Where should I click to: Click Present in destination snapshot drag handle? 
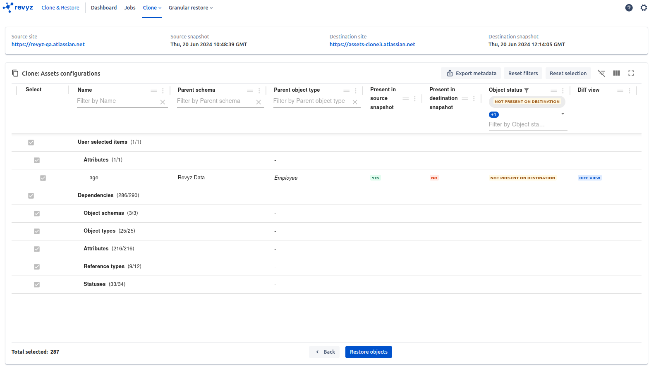pos(465,99)
